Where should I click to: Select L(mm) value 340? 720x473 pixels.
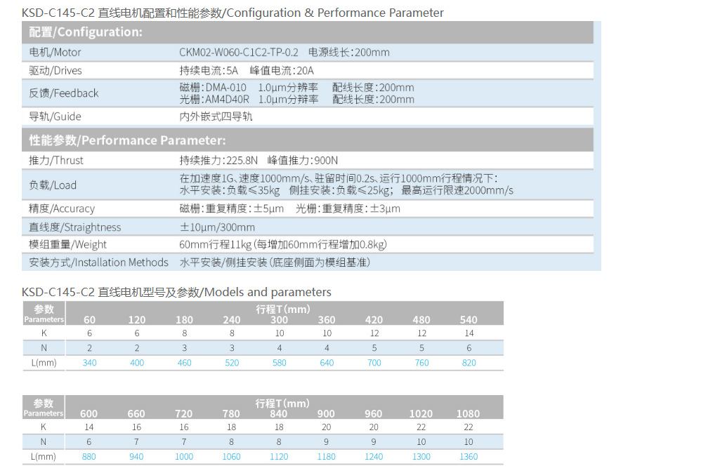(89, 363)
